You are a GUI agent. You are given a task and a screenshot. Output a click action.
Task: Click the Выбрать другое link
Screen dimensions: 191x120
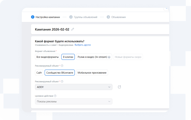(83, 45)
